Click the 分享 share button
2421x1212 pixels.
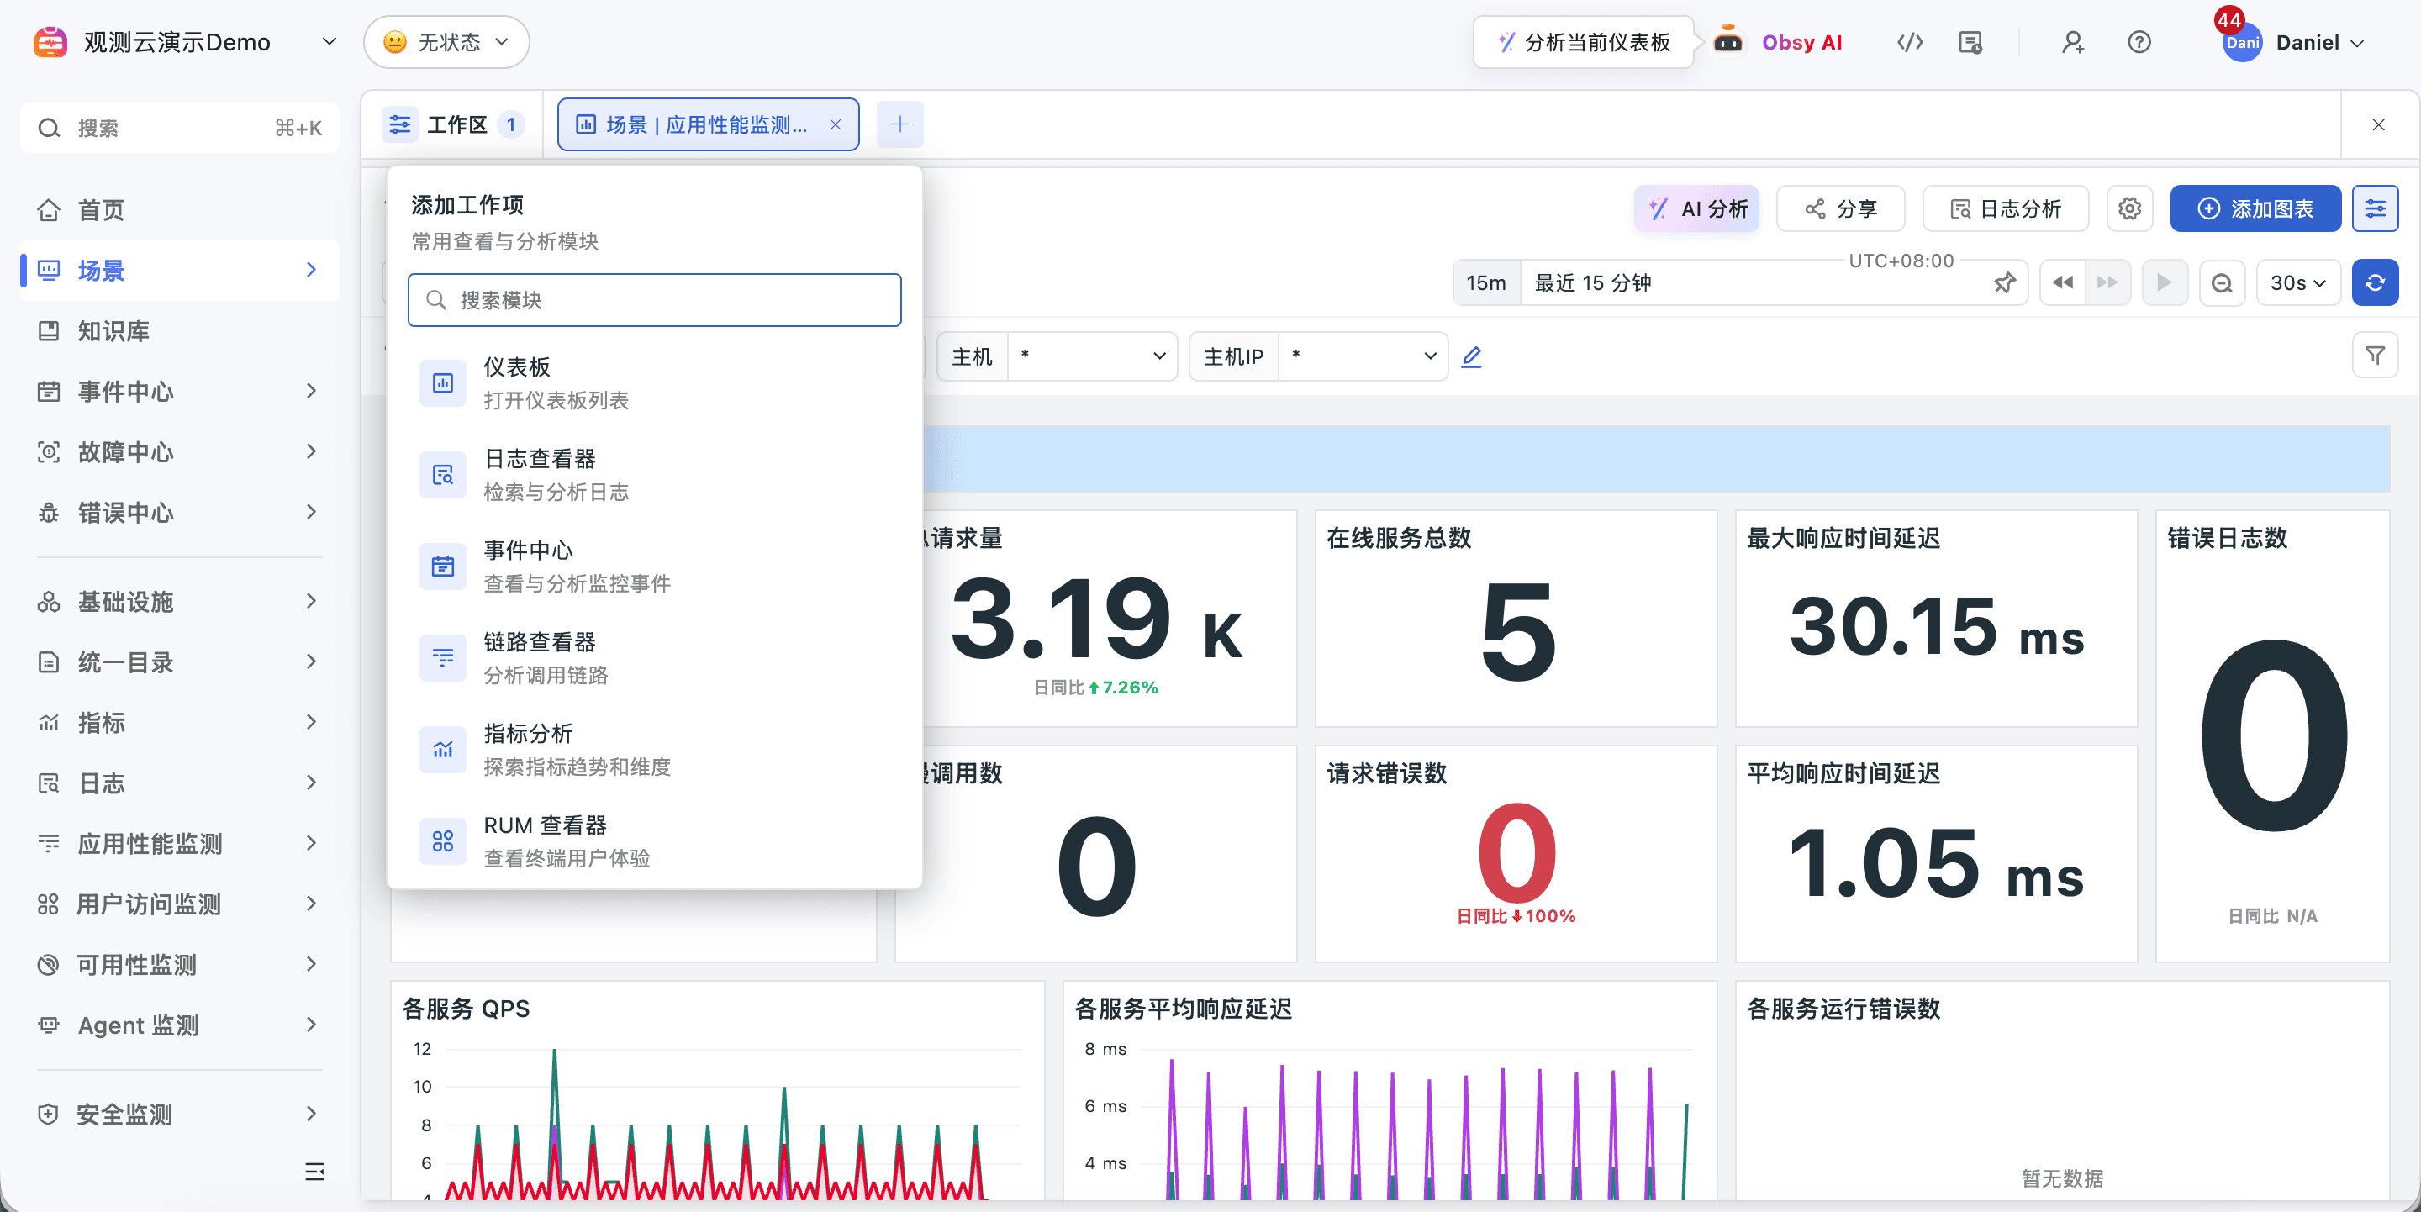pos(1841,208)
